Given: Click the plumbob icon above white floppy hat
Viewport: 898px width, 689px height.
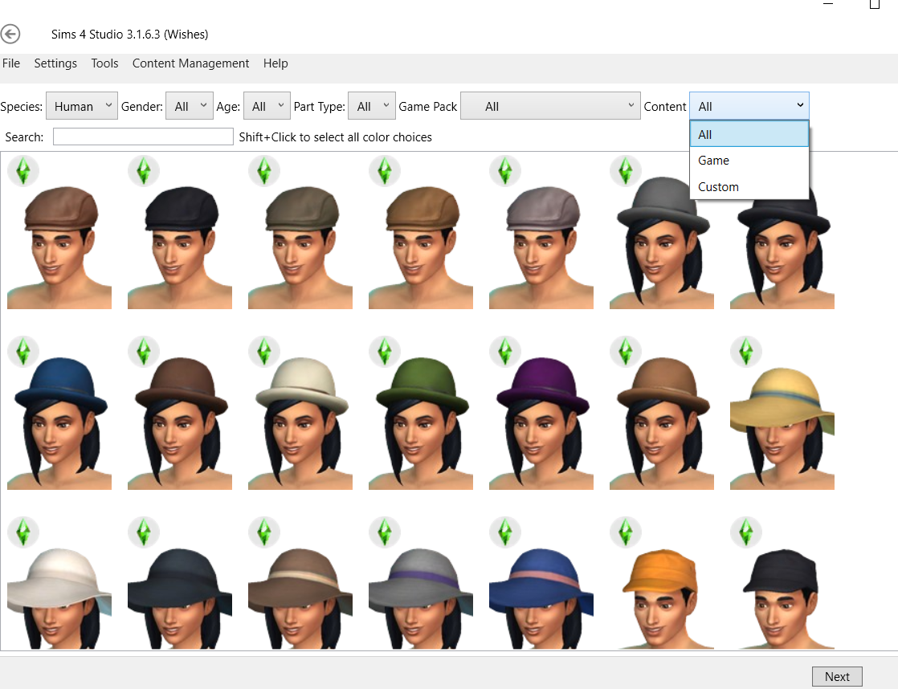Looking at the screenshot, I should (23, 532).
